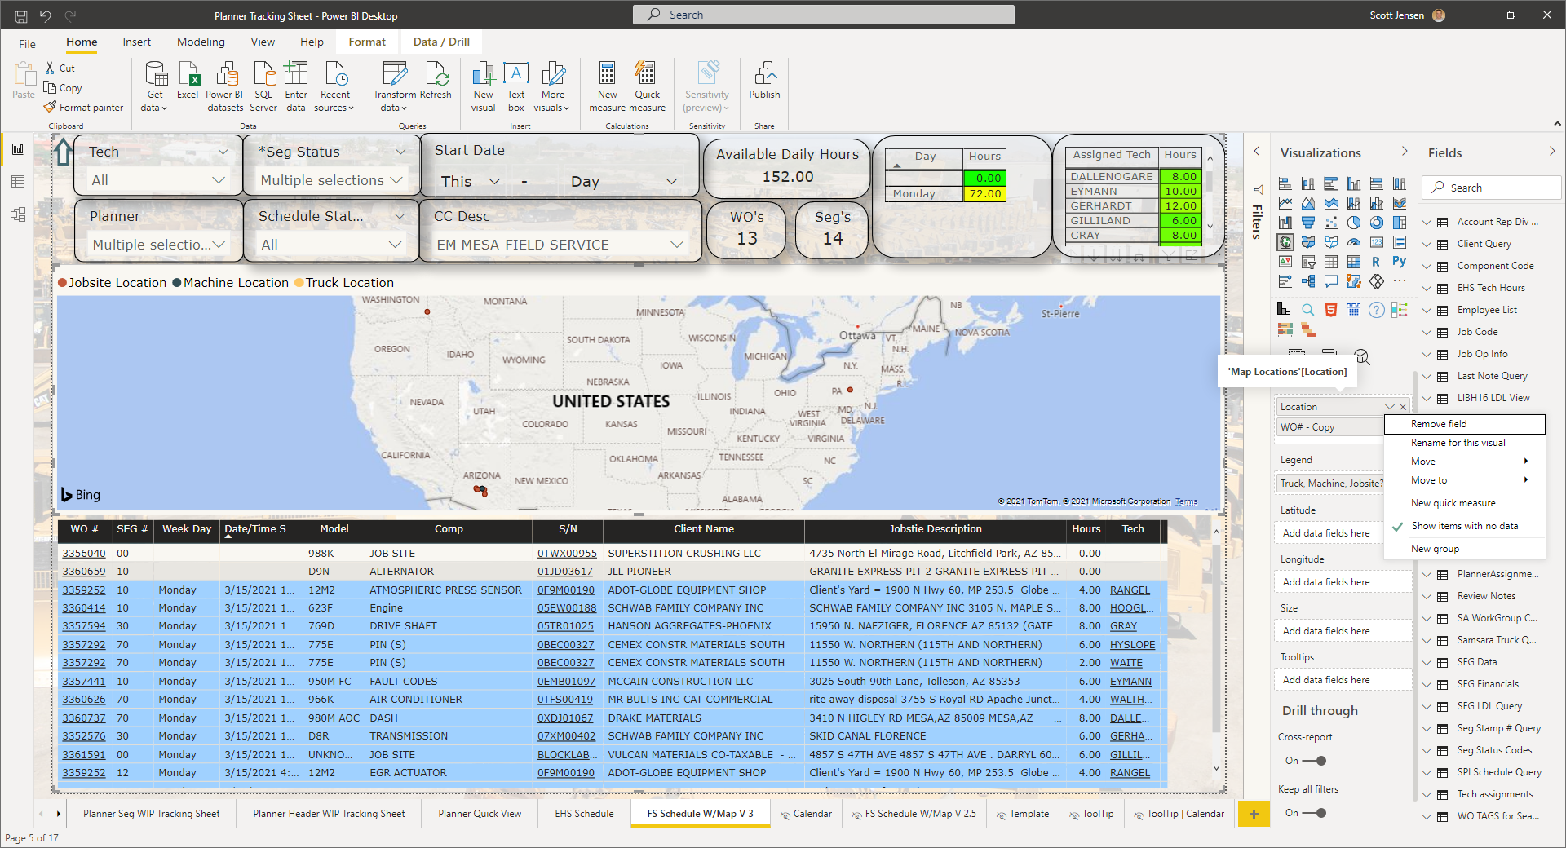Open CC Desc EM MESA-FIELD SERVICE dropdown

coord(560,245)
